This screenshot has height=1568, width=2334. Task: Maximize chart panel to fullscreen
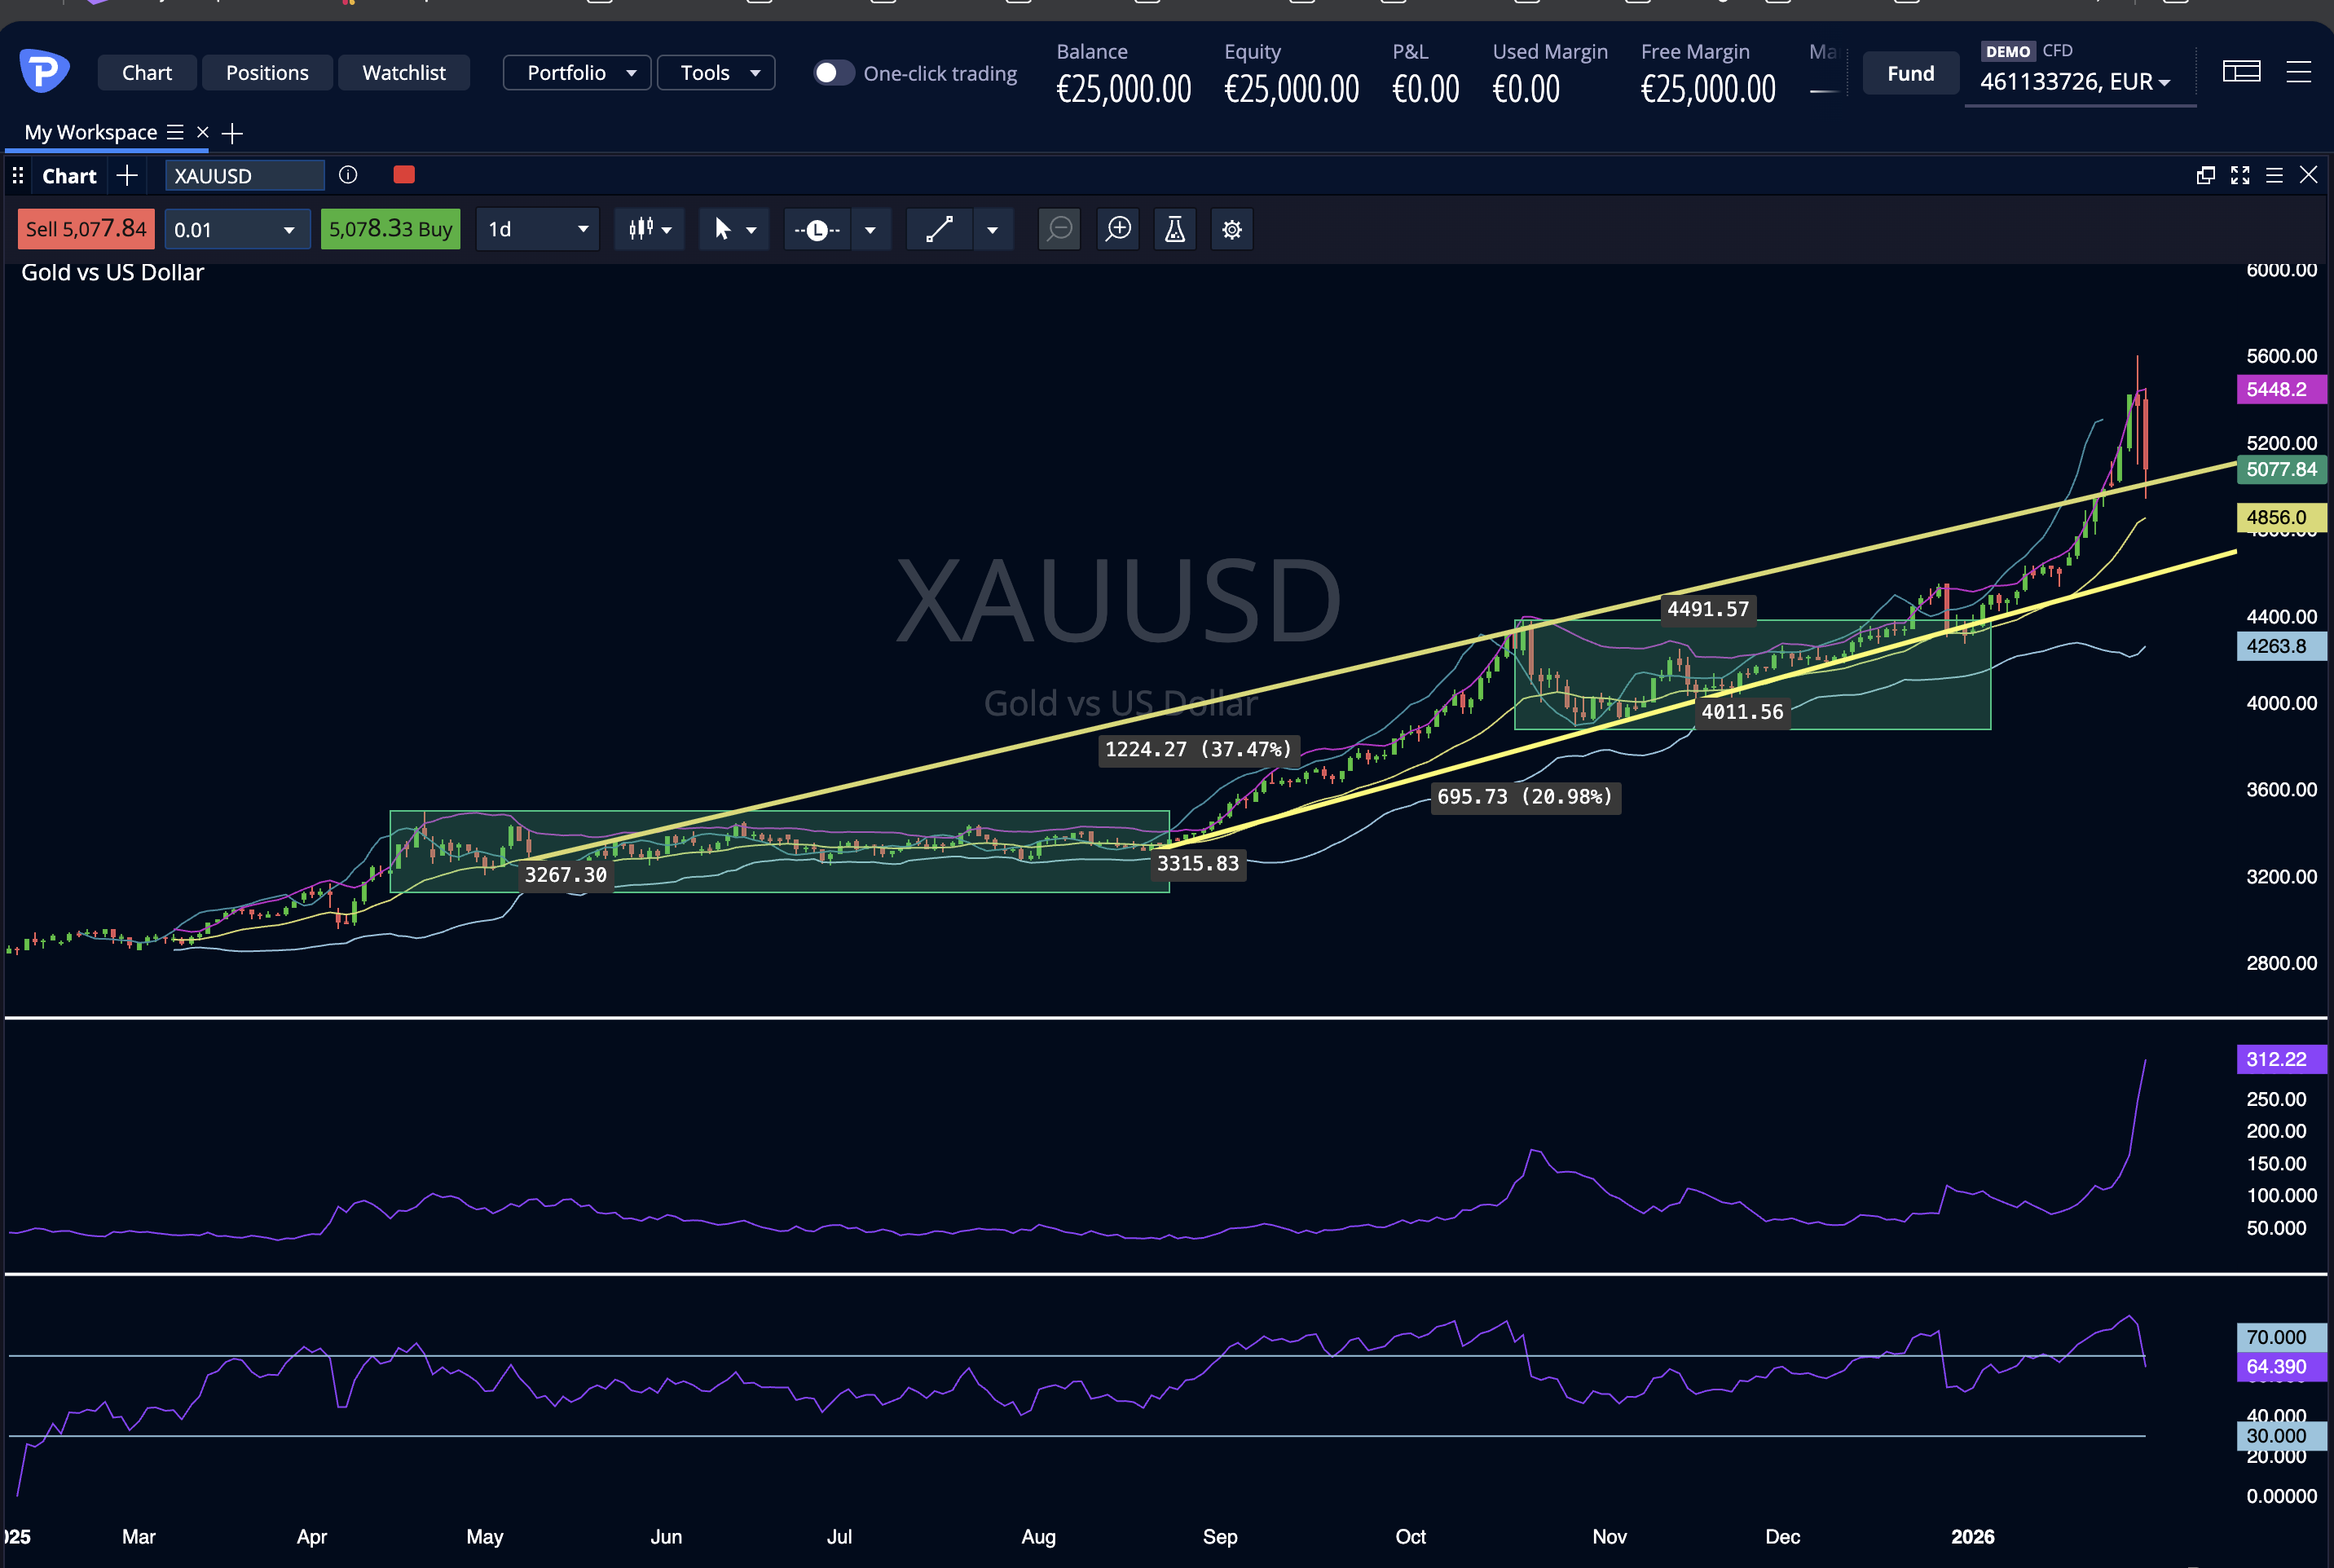point(2240,175)
